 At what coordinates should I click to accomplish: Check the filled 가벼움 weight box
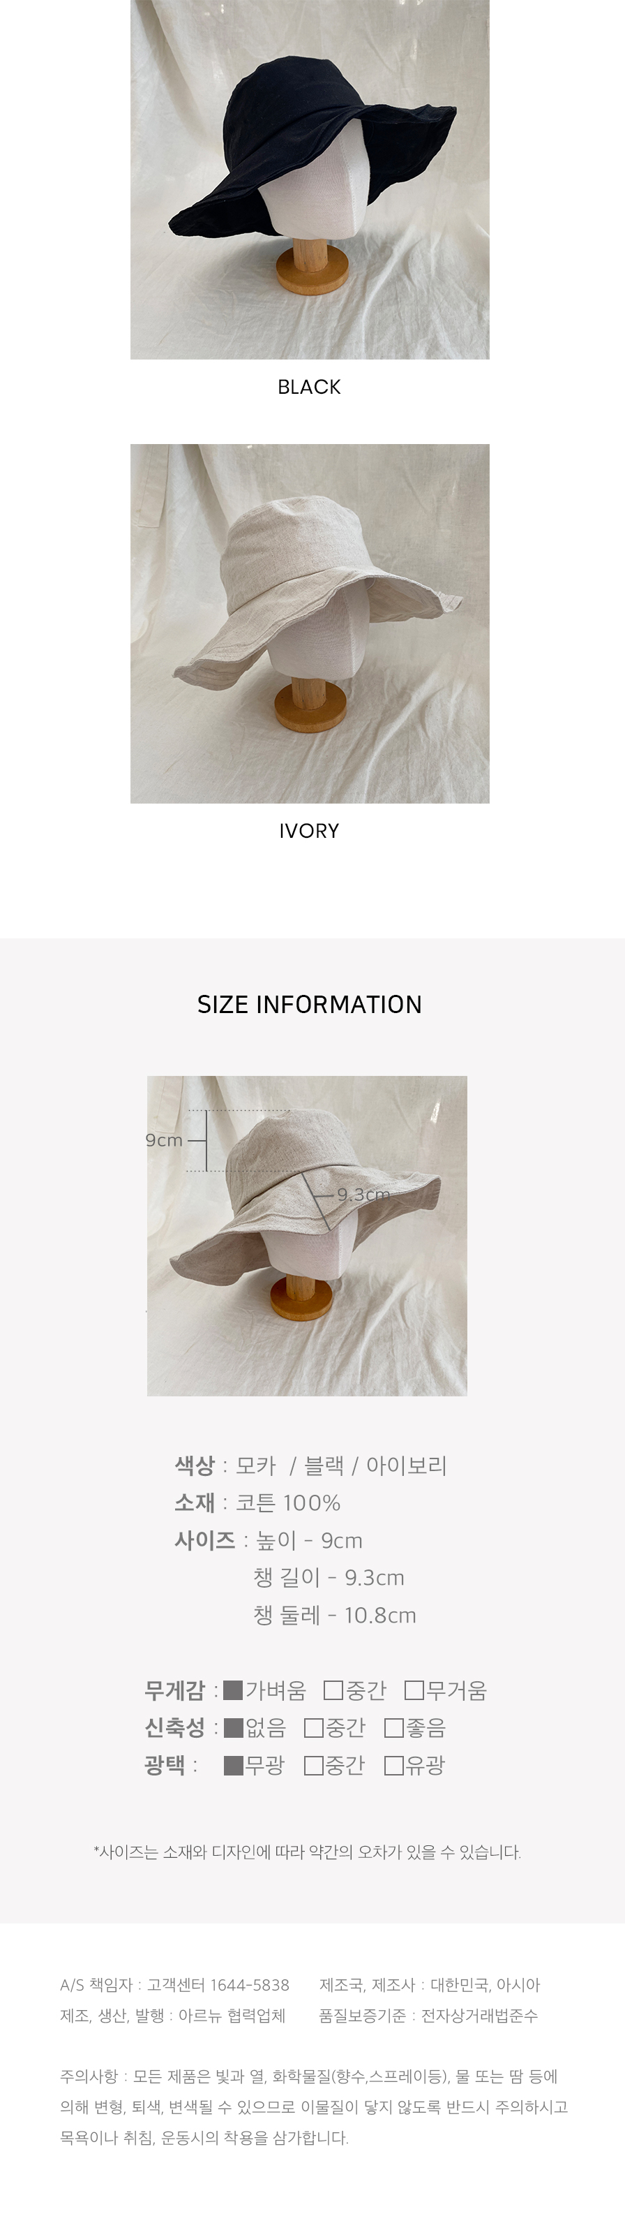click(x=232, y=1690)
